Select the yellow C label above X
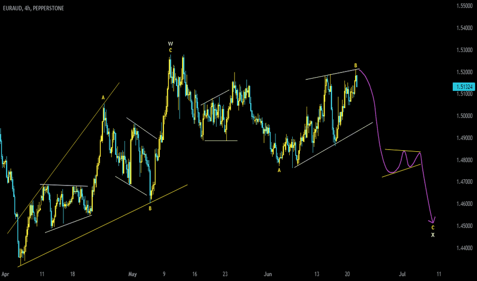The image size is (477, 281). point(433,227)
